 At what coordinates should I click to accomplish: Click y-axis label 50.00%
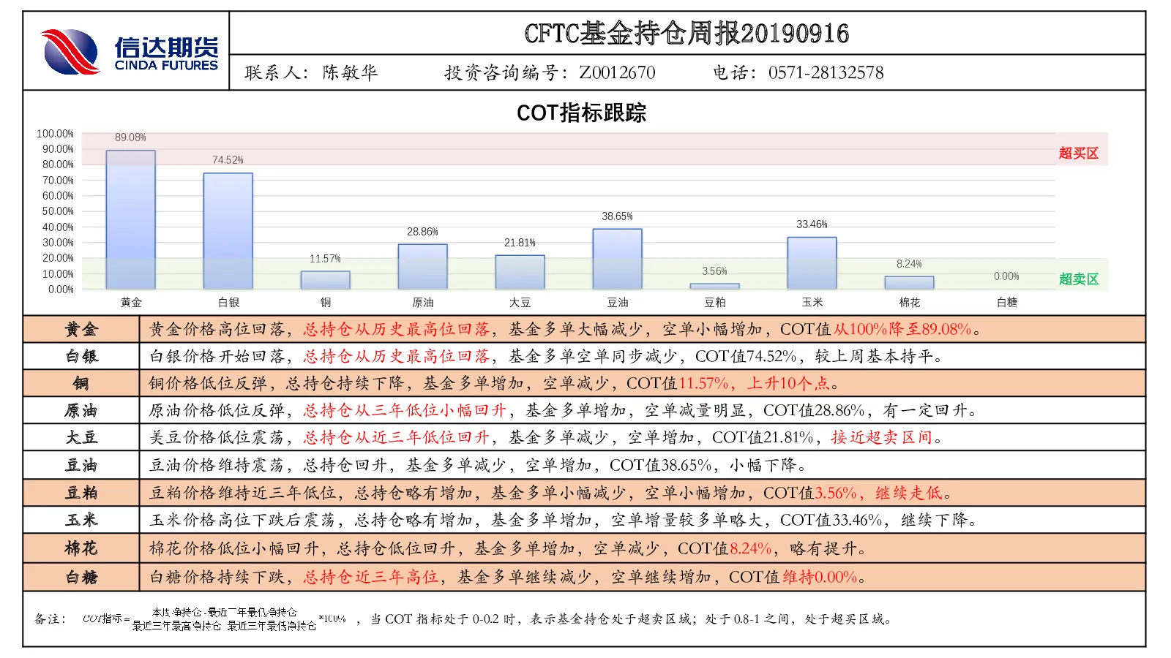(x=58, y=211)
